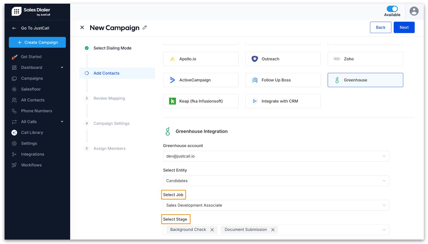The width and height of the screenshot is (428, 244).
Task: Go to Campaign Settings step
Action: pos(112,123)
